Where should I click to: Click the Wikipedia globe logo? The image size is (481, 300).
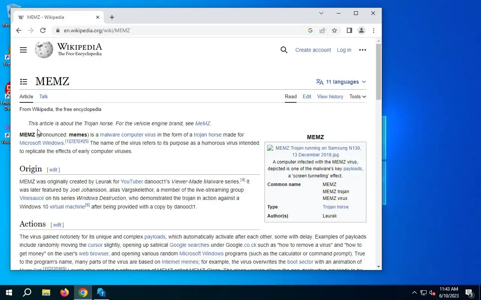point(44,50)
